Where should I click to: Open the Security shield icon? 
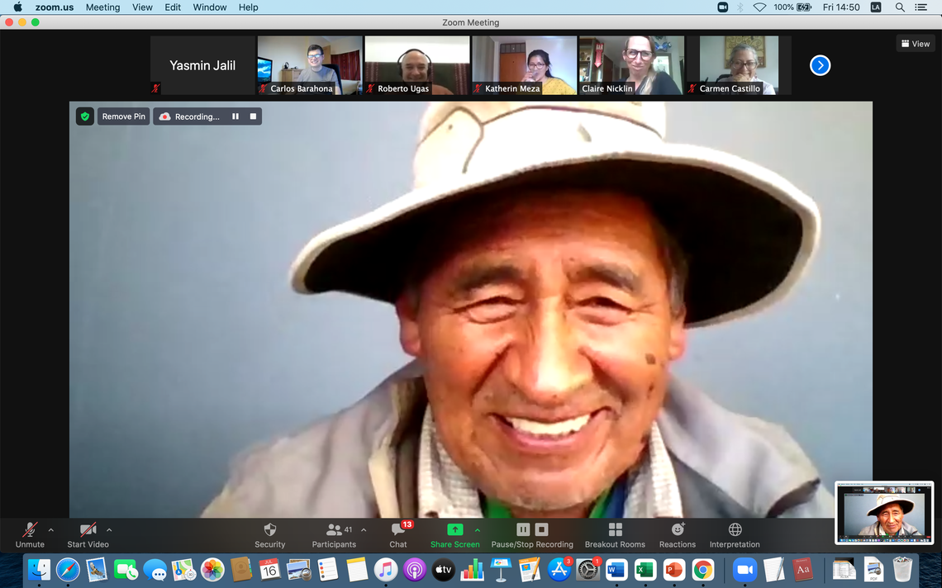pos(269,530)
